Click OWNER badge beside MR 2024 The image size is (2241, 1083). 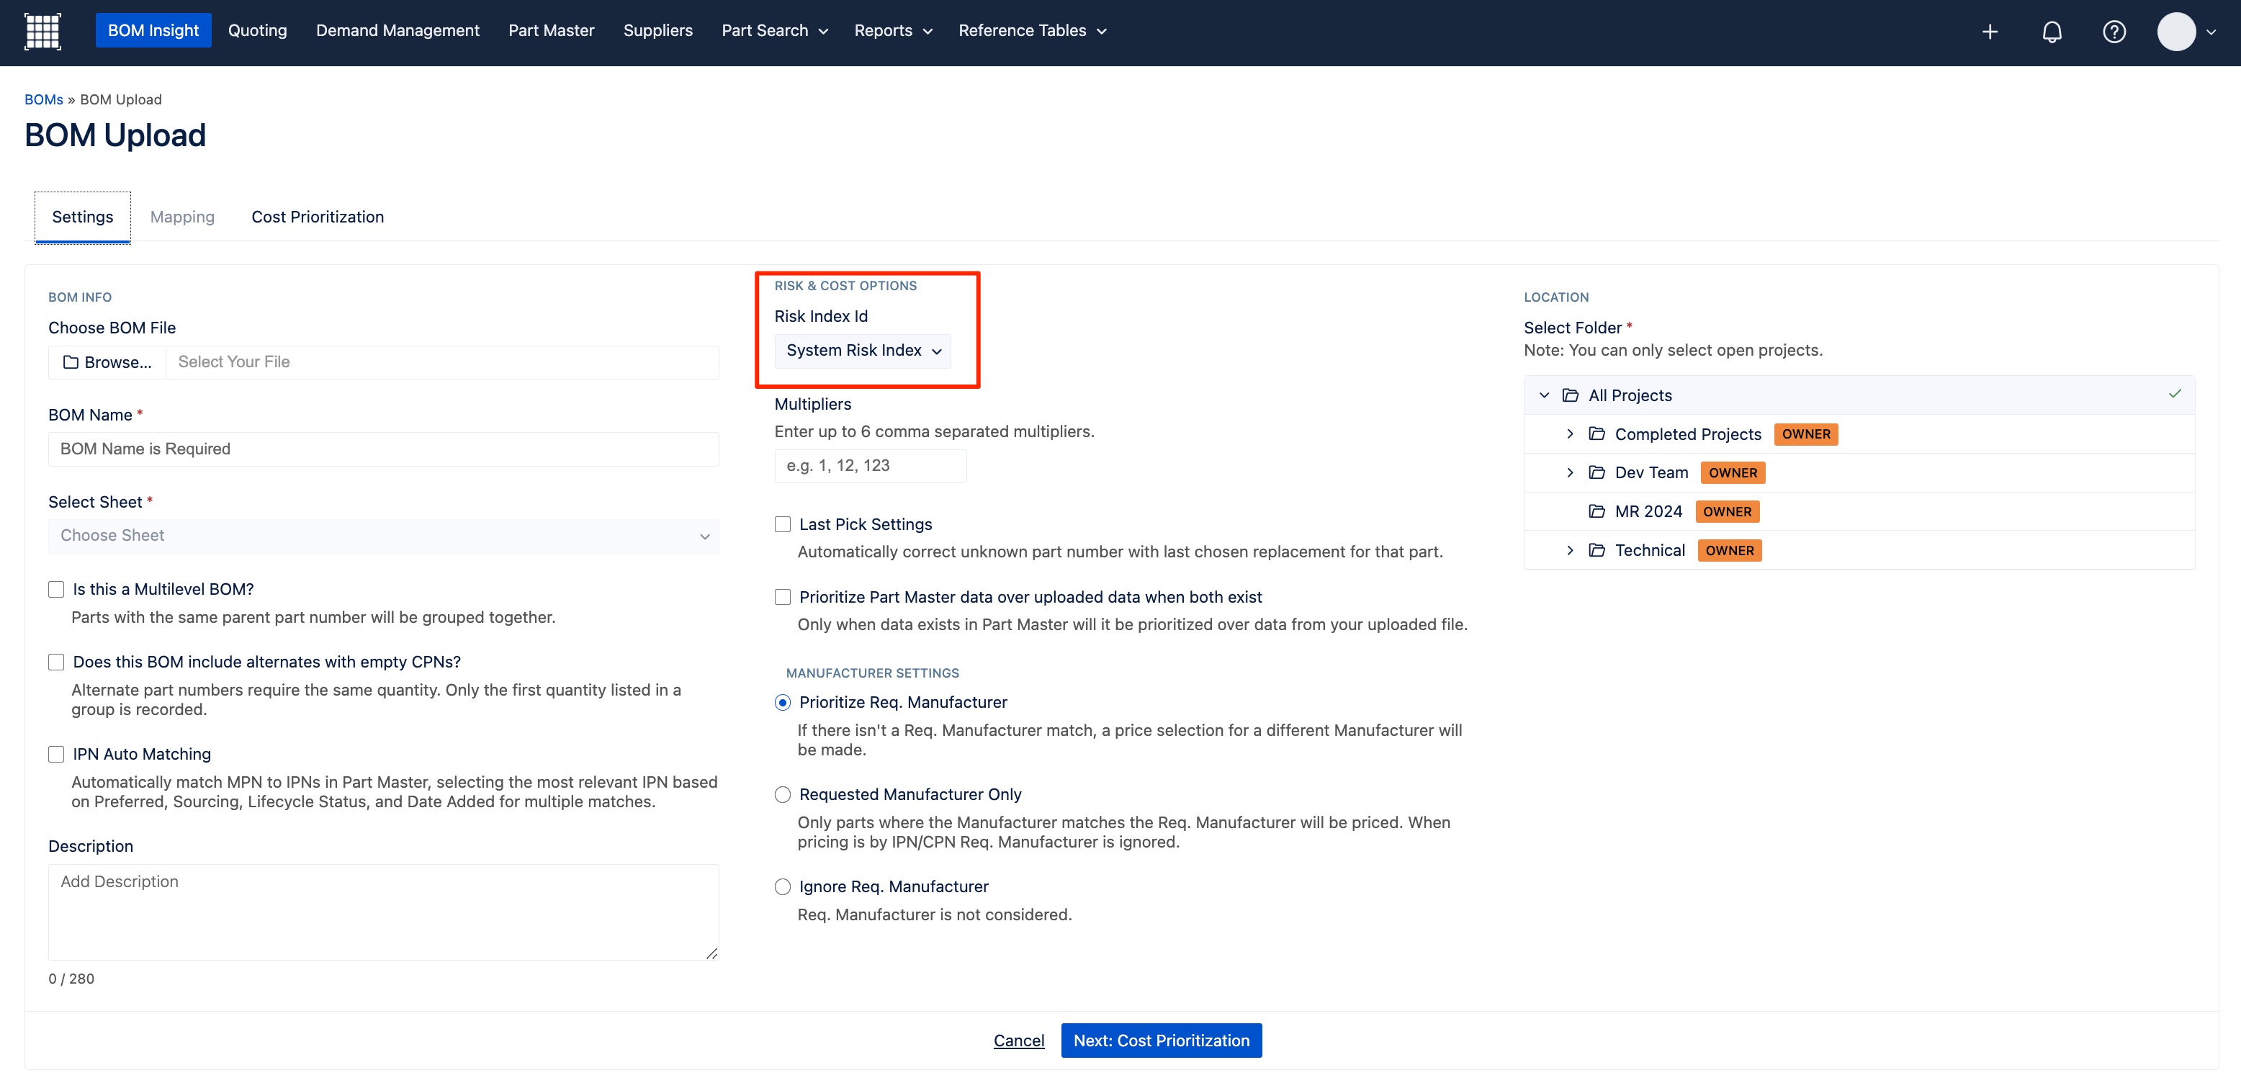(1727, 511)
